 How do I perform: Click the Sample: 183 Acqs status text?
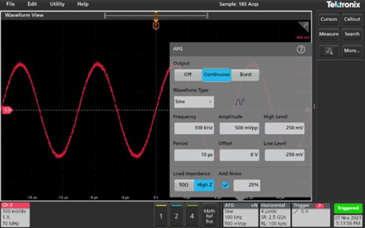(x=239, y=4)
